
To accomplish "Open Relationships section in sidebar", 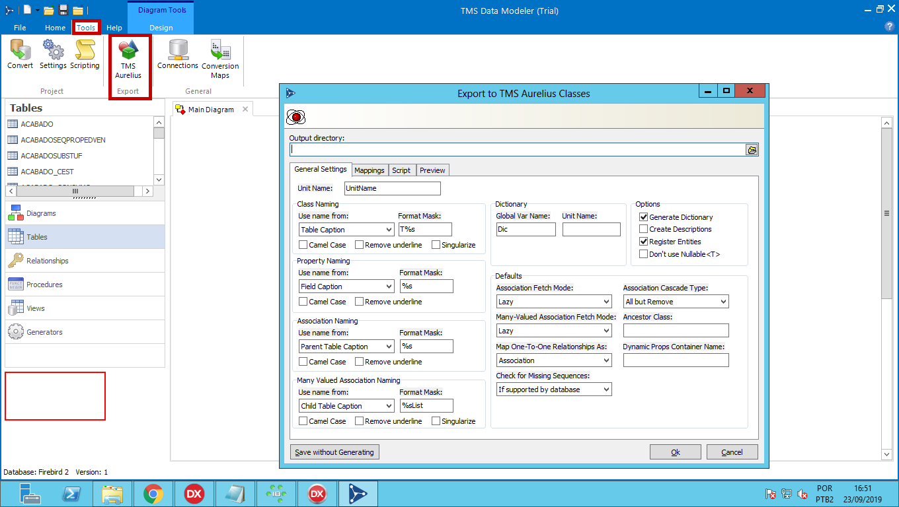I will click(x=85, y=261).
